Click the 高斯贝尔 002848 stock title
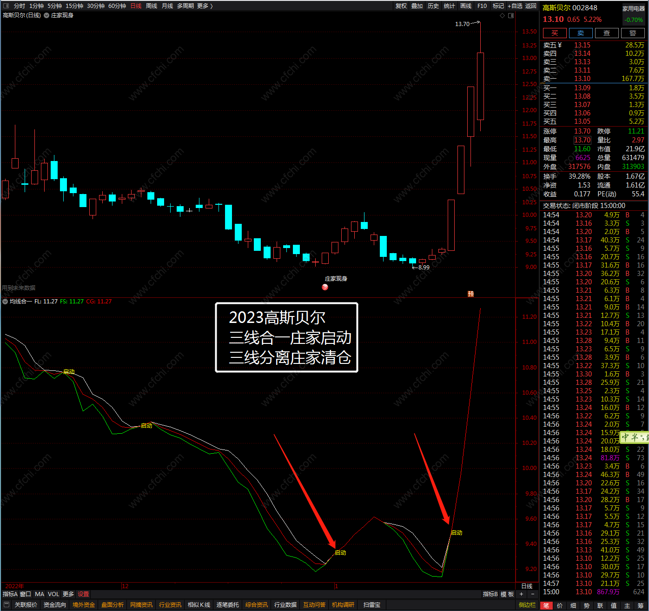Image resolution: width=649 pixels, height=611 pixels. pos(570,8)
